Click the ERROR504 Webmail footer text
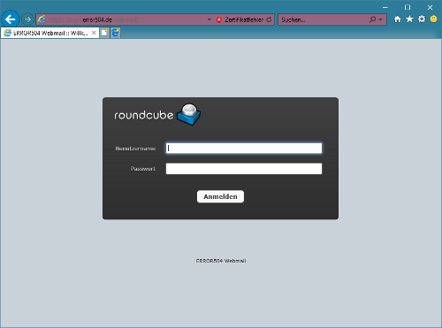The width and height of the screenshot is (442, 328). pos(221,261)
